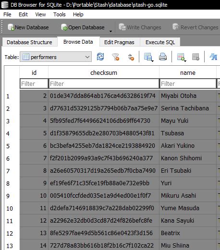
Task: Select the cell Serina Tachibana
Action: pyautogui.click(x=188, y=108)
